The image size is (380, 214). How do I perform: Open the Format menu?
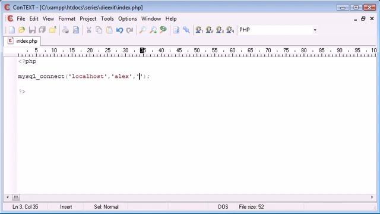[66, 18]
